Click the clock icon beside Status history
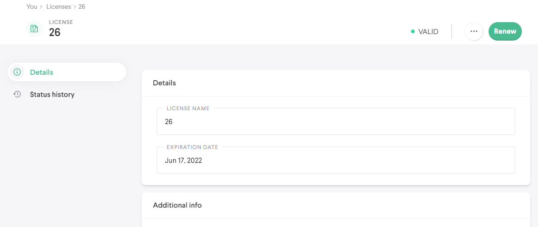 pyautogui.click(x=17, y=94)
